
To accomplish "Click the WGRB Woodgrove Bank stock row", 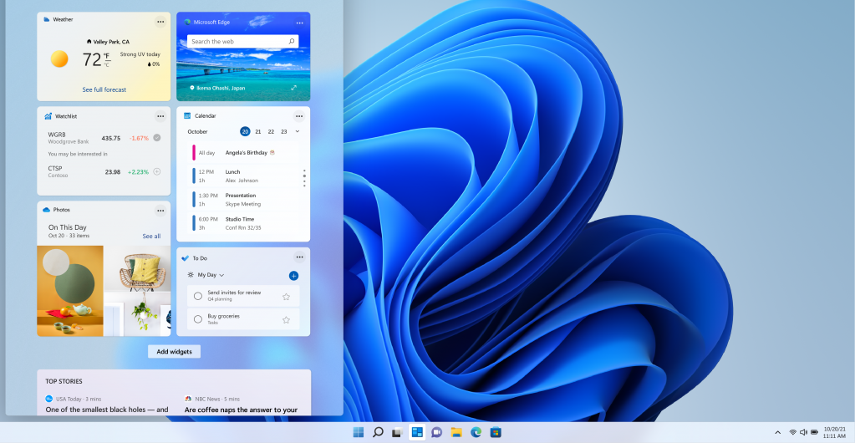I will click(x=104, y=138).
